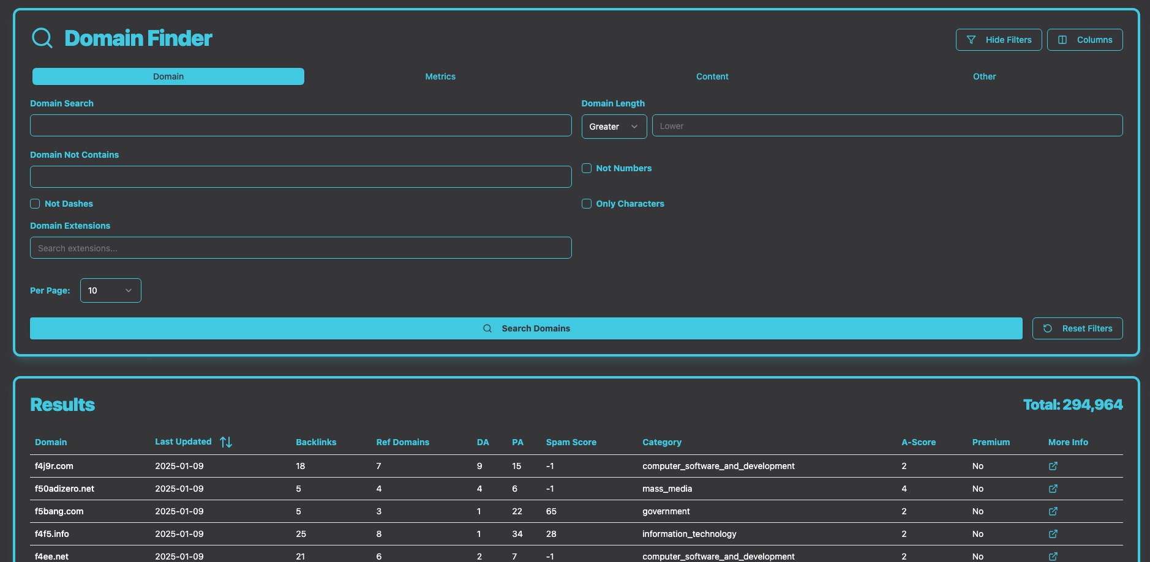
Task: Focus the Domain Not Contains field
Action: 301,177
